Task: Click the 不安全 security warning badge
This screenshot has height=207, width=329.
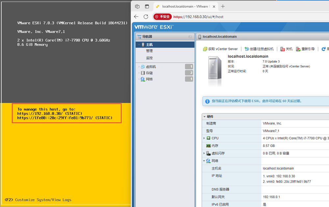Action: (x=163, y=17)
